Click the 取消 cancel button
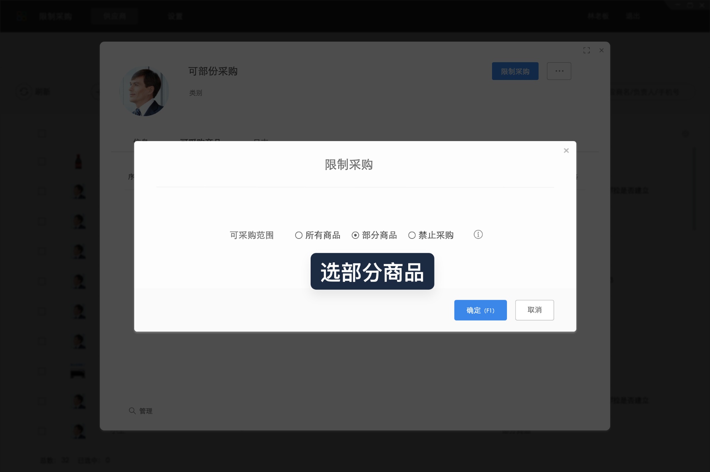The image size is (710, 472). (x=534, y=310)
